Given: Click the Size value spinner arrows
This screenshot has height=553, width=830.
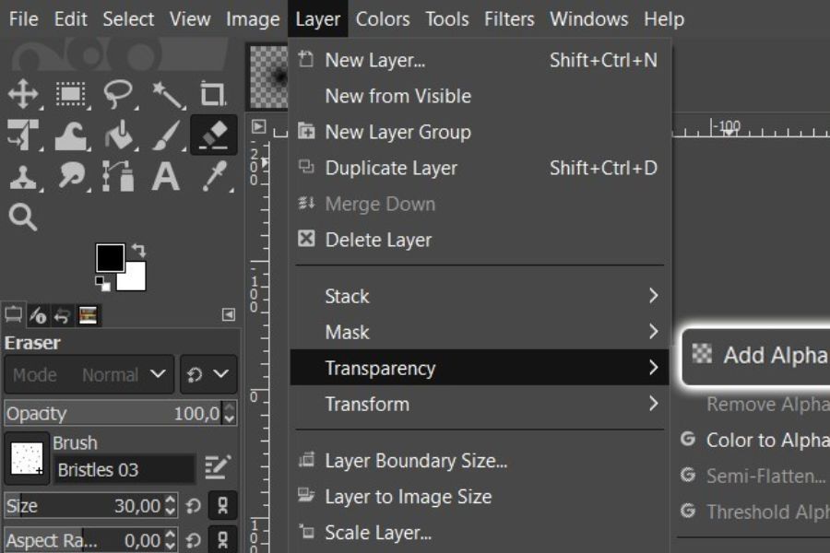Looking at the screenshot, I should tap(170, 506).
